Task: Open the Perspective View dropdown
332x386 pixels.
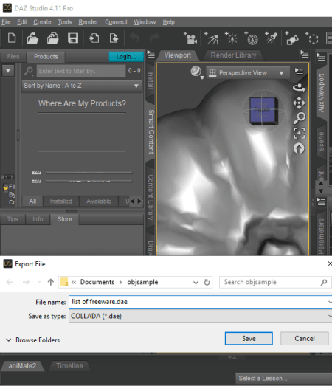Action: [x=248, y=73]
